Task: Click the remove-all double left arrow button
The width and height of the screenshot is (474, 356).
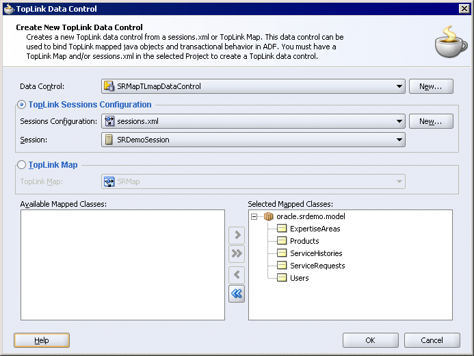Action: click(237, 294)
